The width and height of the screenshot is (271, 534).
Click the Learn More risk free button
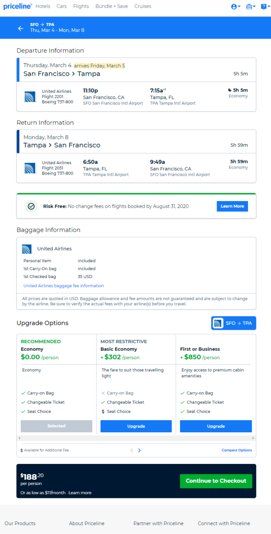pyautogui.click(x=232, y=206)
